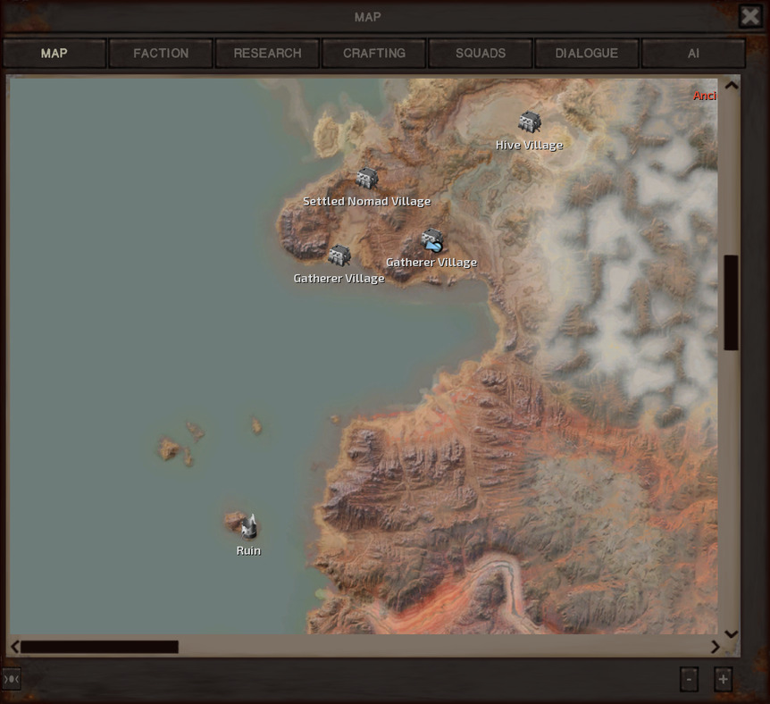This screenshot has width=770, height=704.
Task: Click the red Anci label at map edge
Action: coord(705,96)
